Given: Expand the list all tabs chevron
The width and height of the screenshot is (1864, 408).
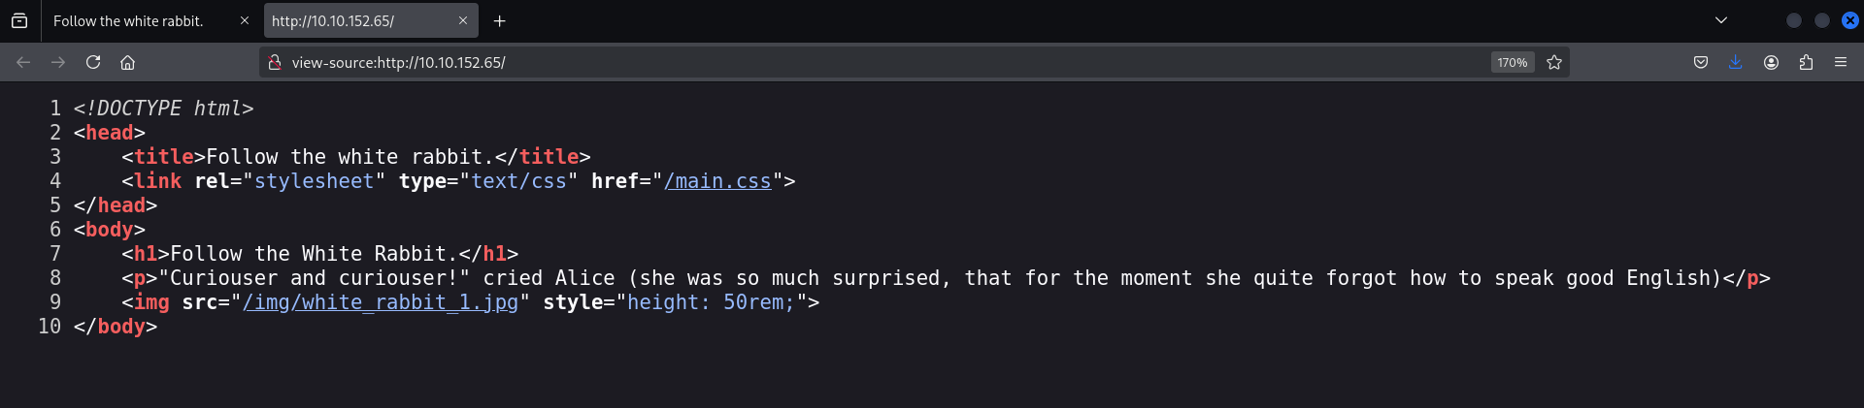Looking at the screenshot, I should [x=1721, y=20].
